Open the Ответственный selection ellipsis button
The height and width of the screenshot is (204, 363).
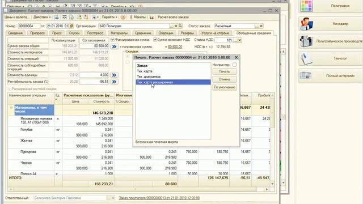pyautogui.click(x=108, y=198)
